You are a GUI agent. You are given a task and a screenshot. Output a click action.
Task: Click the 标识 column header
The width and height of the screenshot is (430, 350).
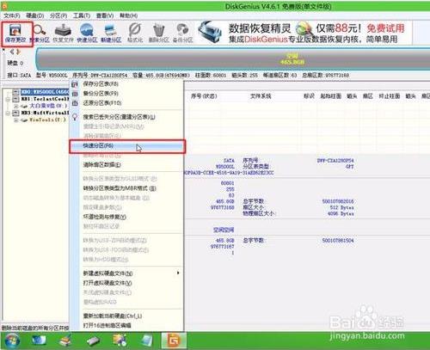(309, 96)
